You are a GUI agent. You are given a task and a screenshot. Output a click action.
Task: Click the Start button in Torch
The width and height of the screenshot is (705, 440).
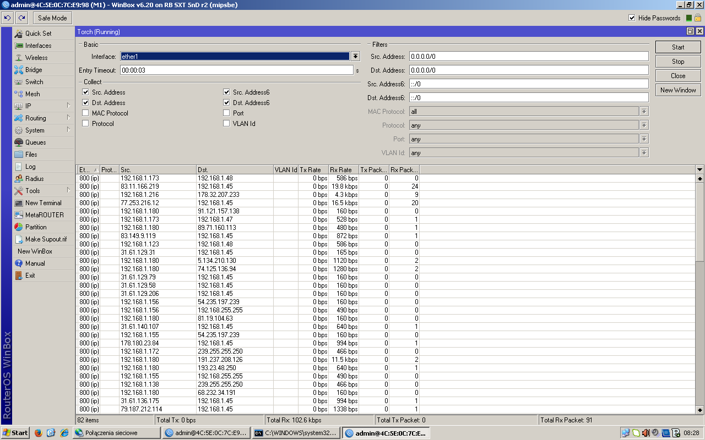click(x=678, y=47)
